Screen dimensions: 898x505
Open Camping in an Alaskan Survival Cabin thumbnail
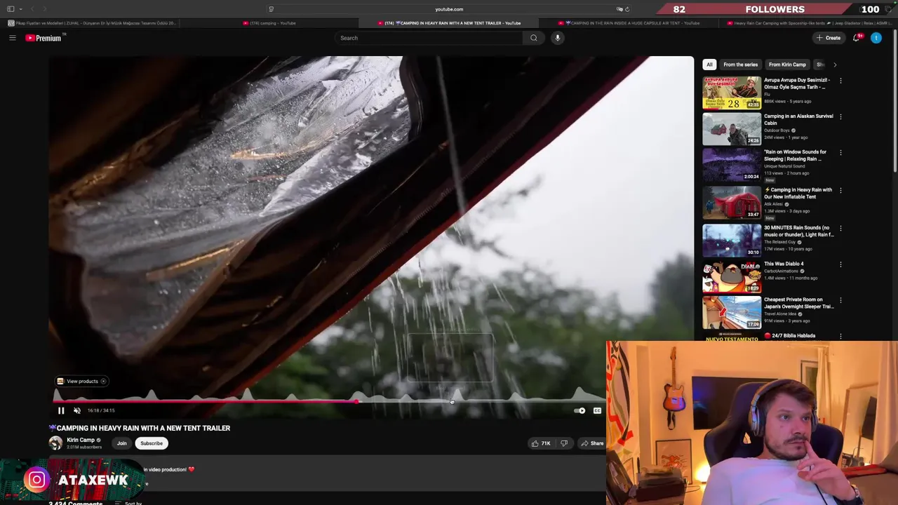(x=732, y=129)
